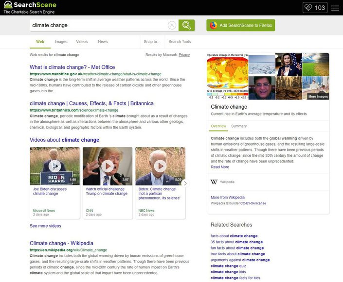Click the Wikipedia W logo icon
343x282 pixels.
214,182
